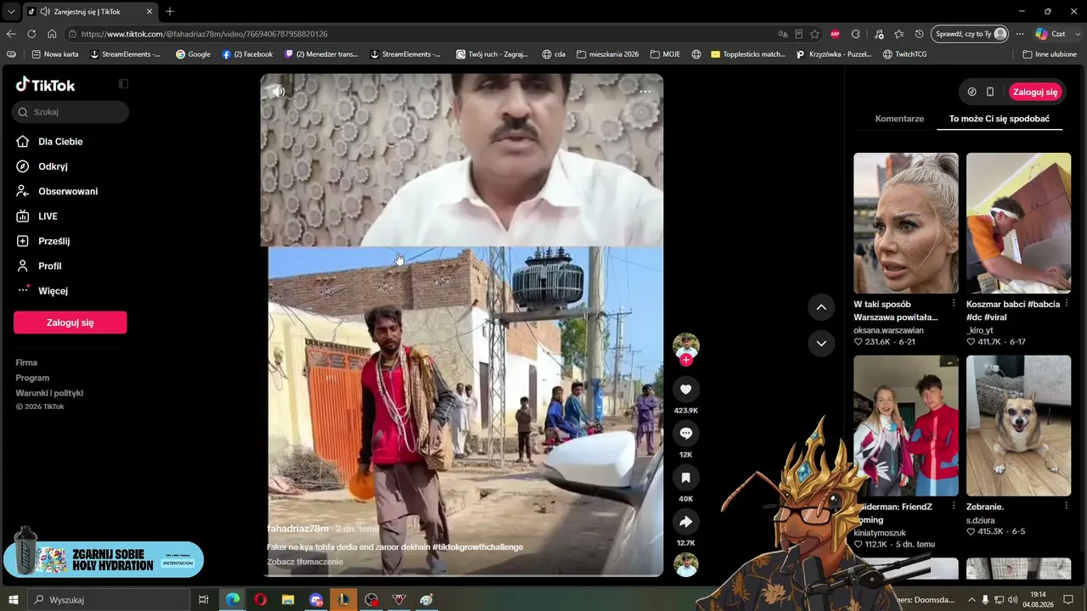Go to the browser home page icon
The image size is (1087, 611).
52,34
